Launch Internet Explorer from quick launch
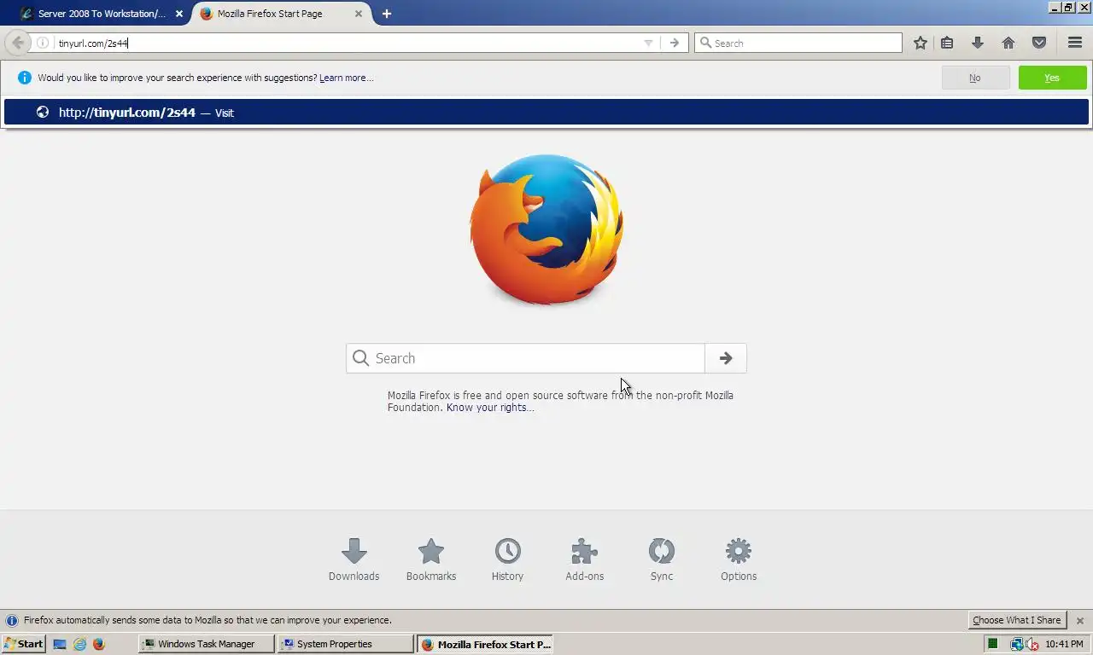Viewport: 1093px width, 655px height. [x=79, y=644]
